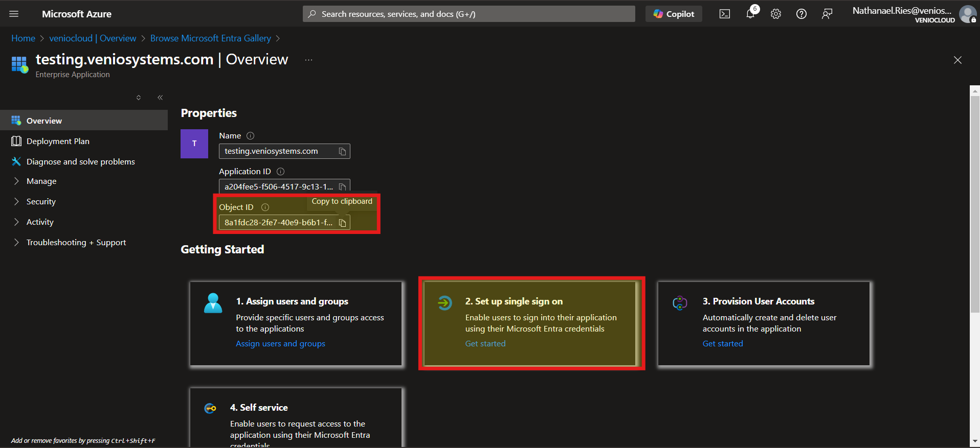Viewport: 980px width, 448px height.
Task: Click the feedback icon in top bar
Action: [827, 14]
